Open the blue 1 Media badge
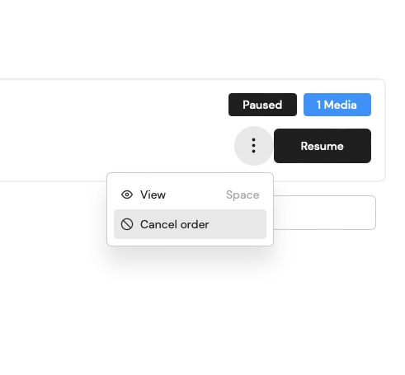 (337, 105)
